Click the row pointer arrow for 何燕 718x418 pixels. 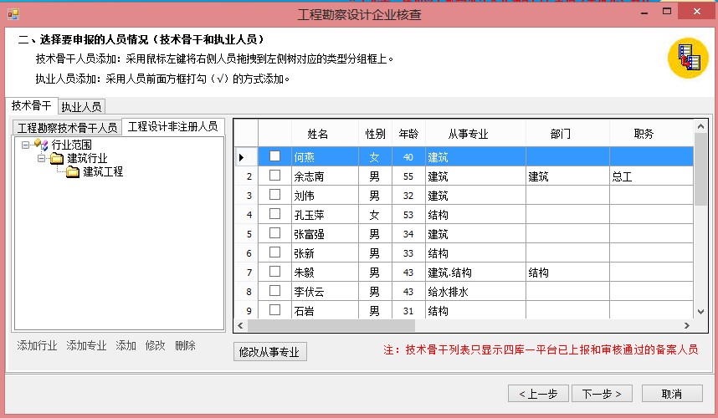point(243,156)
